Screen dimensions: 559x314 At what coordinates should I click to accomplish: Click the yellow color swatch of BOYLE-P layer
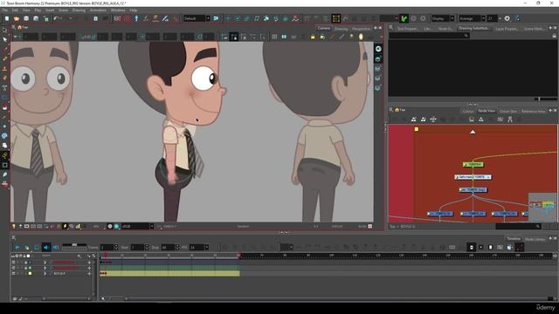[30, 273]
